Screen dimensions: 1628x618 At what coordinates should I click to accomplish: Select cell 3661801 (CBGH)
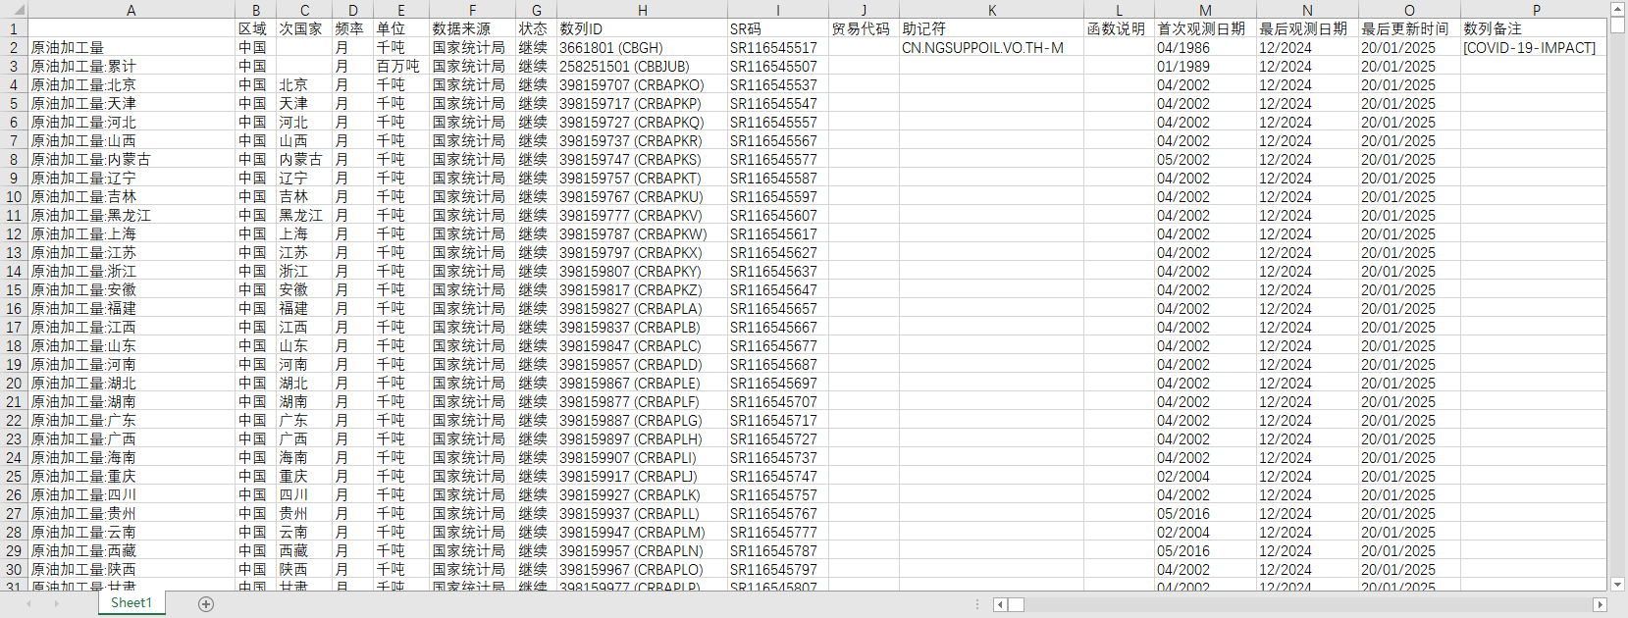click(x=642, y=47)
